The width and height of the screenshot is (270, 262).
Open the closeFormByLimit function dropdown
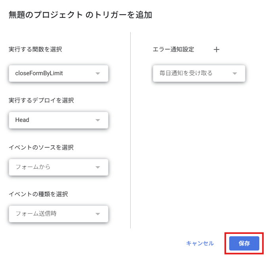[x=59, y=73]
